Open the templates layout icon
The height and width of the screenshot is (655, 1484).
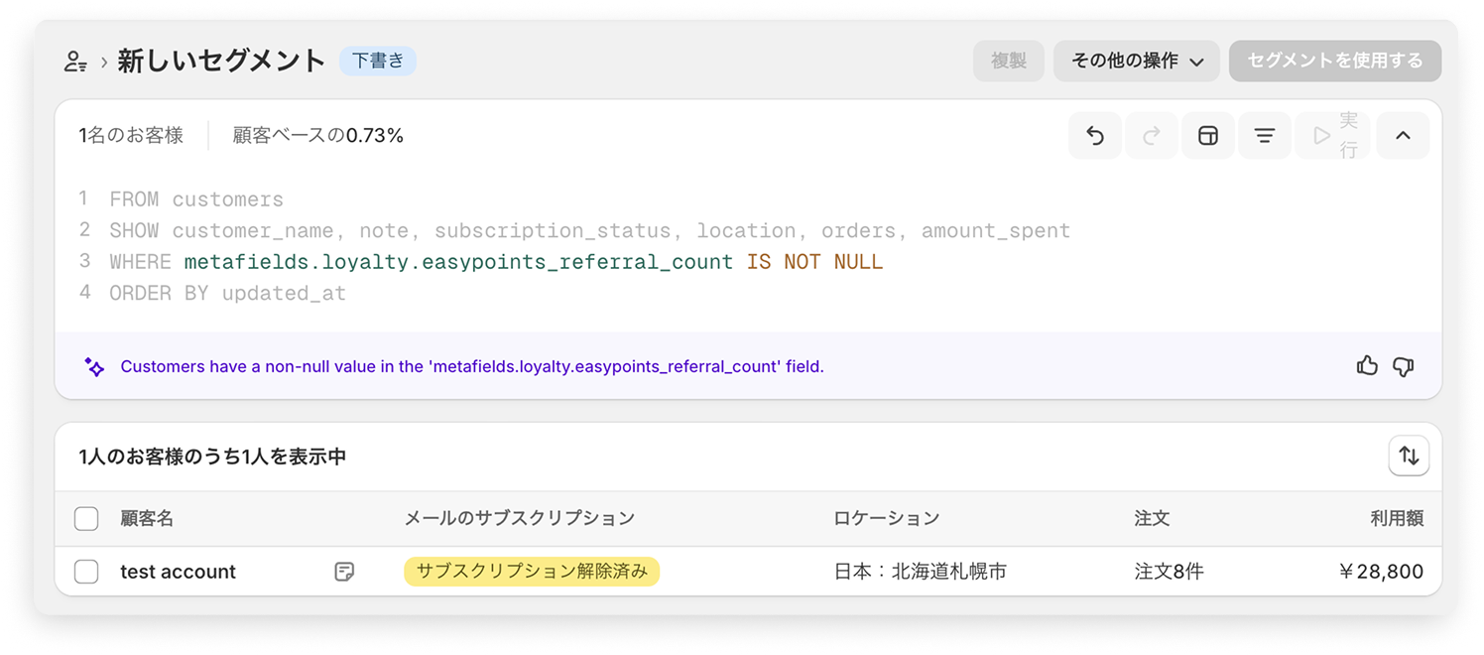point(1208,136)
